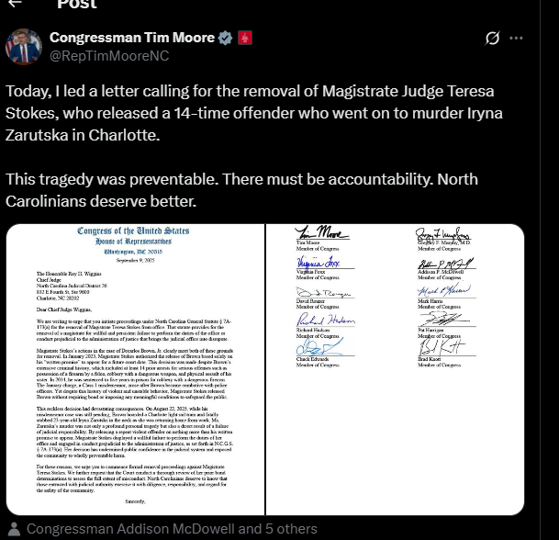Open the signatures page image on right
This screenshot has width=559, height=540.
[395, 369]
